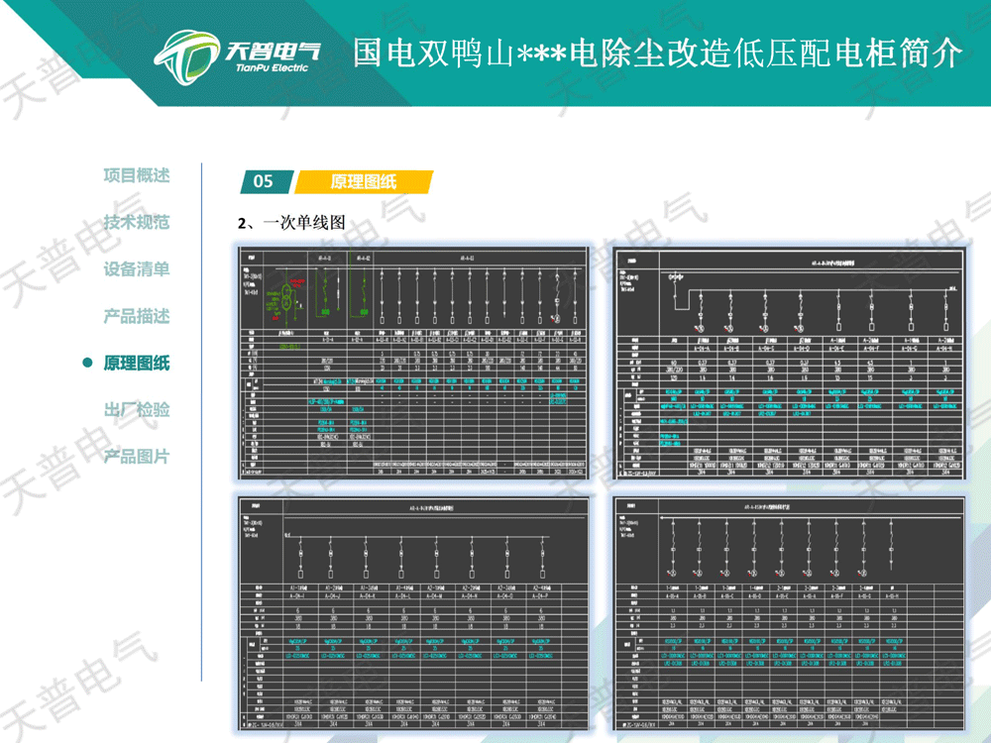991x743 pixels.
Task: Open the bottom-left single-line diagram
Action: coord(413,613)
